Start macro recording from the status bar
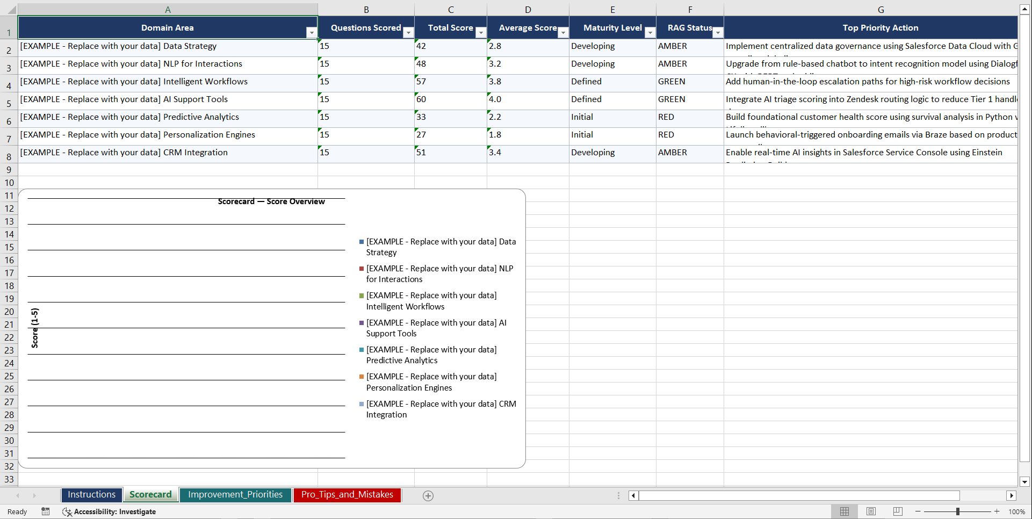This screenshot has height=519, width=1032. coord(46,511)
